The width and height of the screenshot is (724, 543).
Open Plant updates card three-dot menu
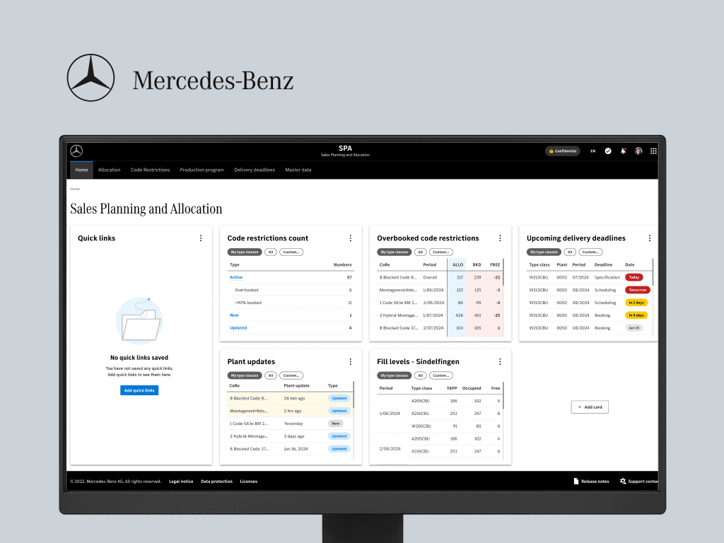click(350, 361)
